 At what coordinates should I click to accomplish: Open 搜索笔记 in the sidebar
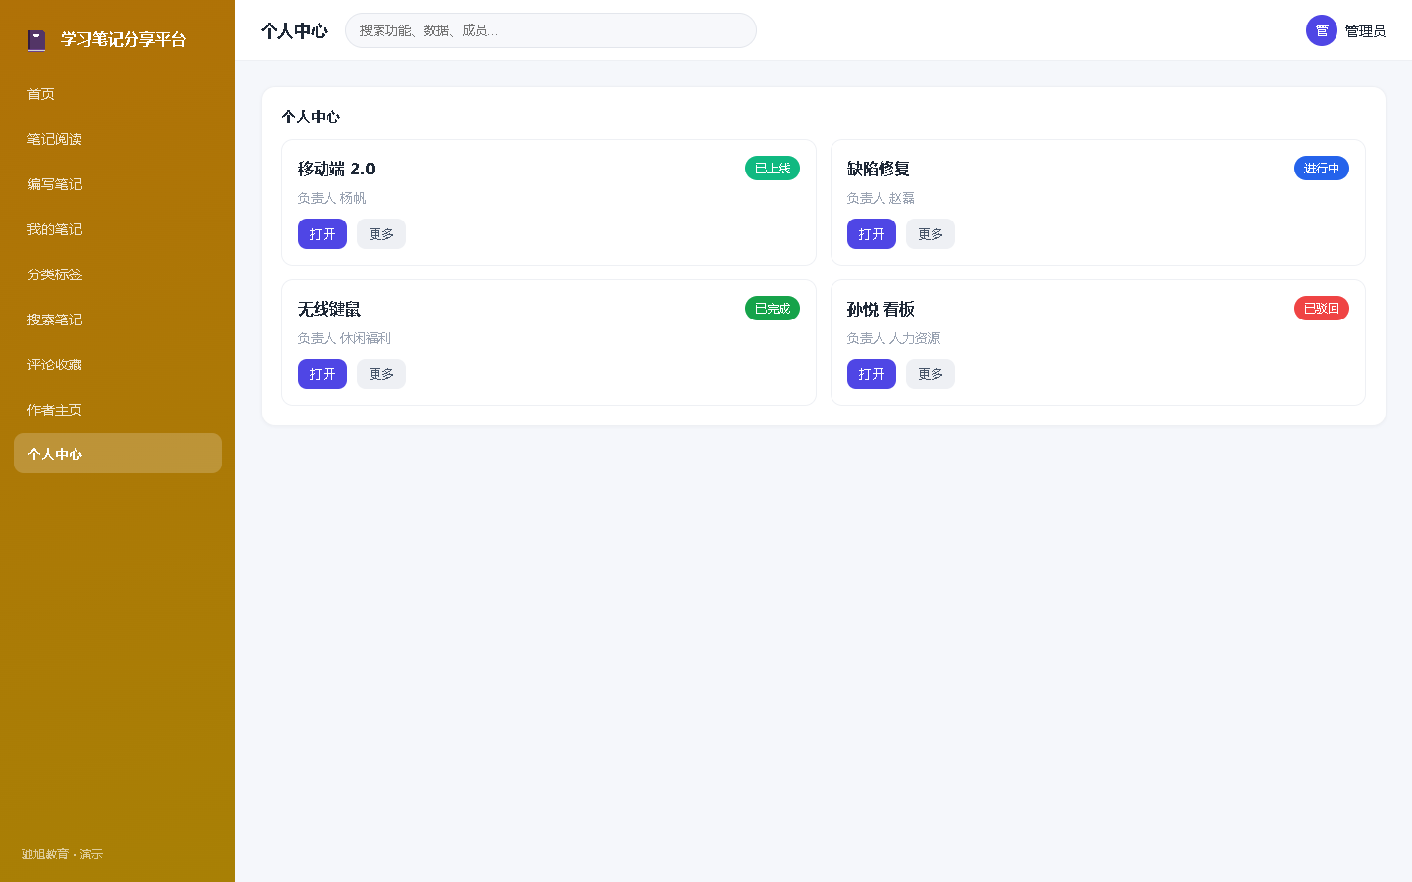pos(118,319)
